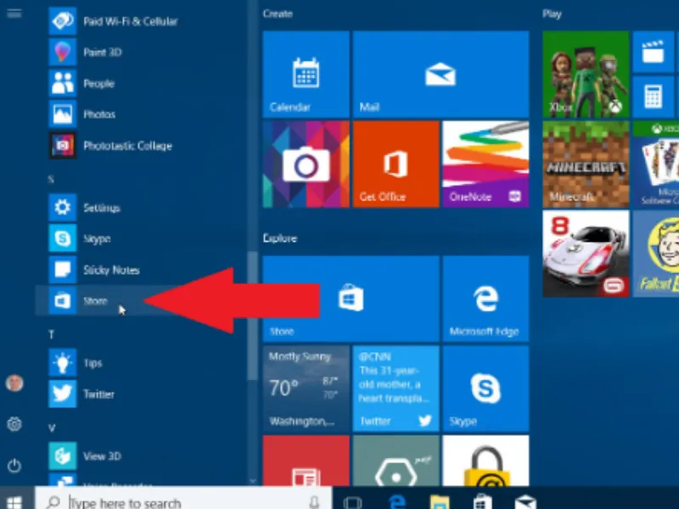Open File Explorer on the taskbar
Image resolution: width=679 pixels, height=509 pixels.
440,502
